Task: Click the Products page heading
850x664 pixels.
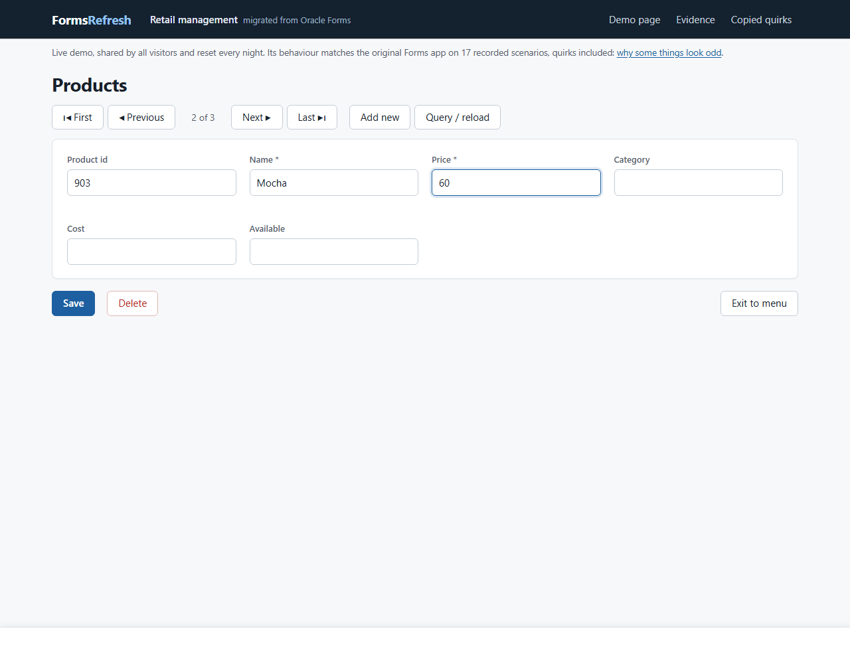Action: 90,86
